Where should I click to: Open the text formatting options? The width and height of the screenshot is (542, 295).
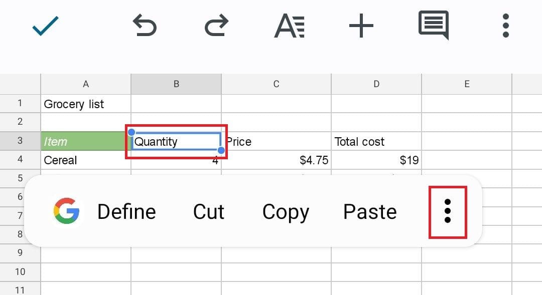289,26
